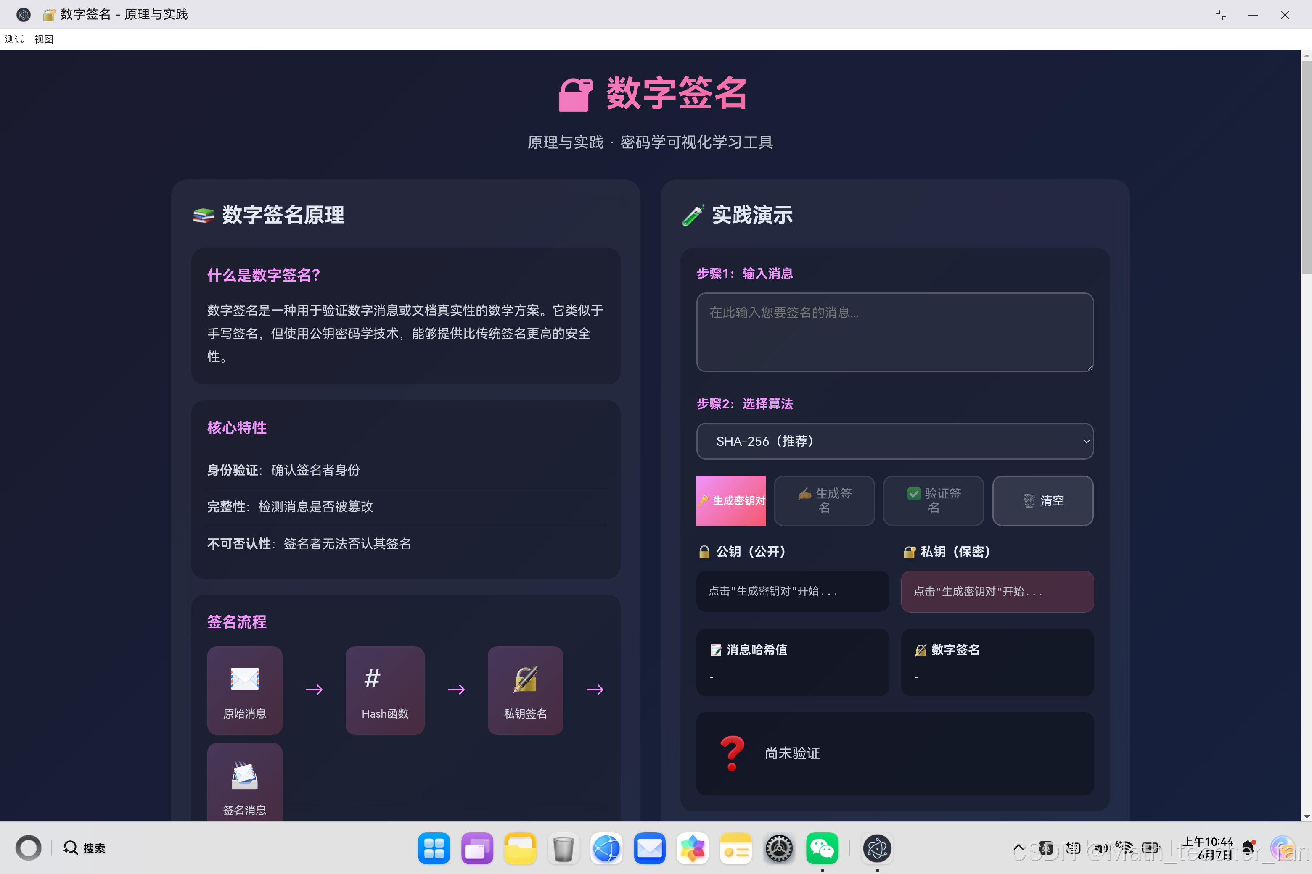Click the 什么是数字签名? heading
The height and width of the screenshot is (874, 1312).
click(x=264, y=275)
